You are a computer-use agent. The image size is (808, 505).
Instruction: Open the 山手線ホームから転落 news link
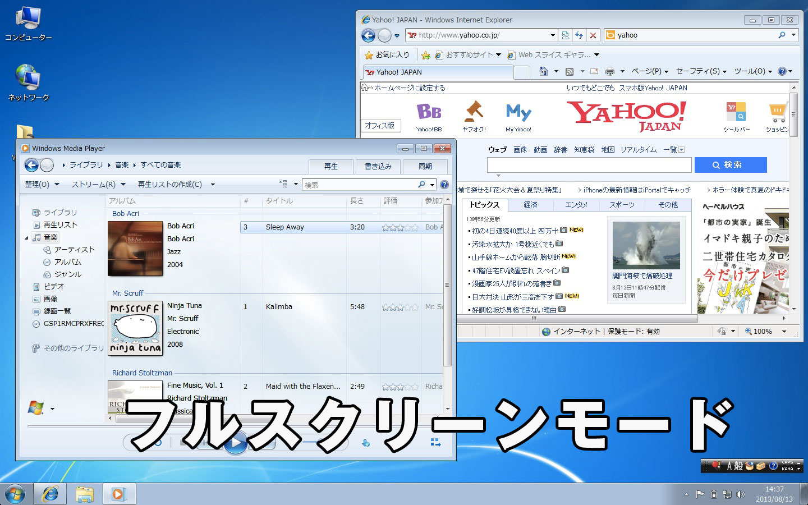516,257
